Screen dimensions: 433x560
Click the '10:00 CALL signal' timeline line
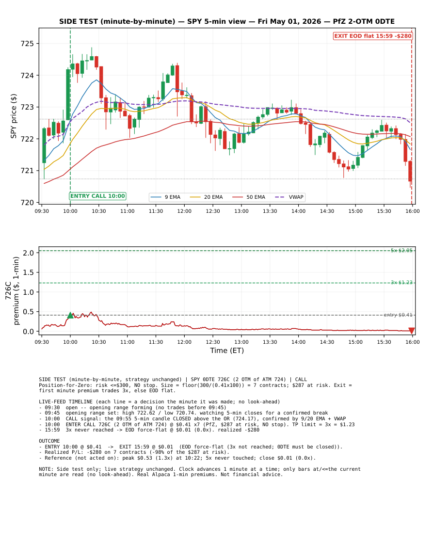192,418
